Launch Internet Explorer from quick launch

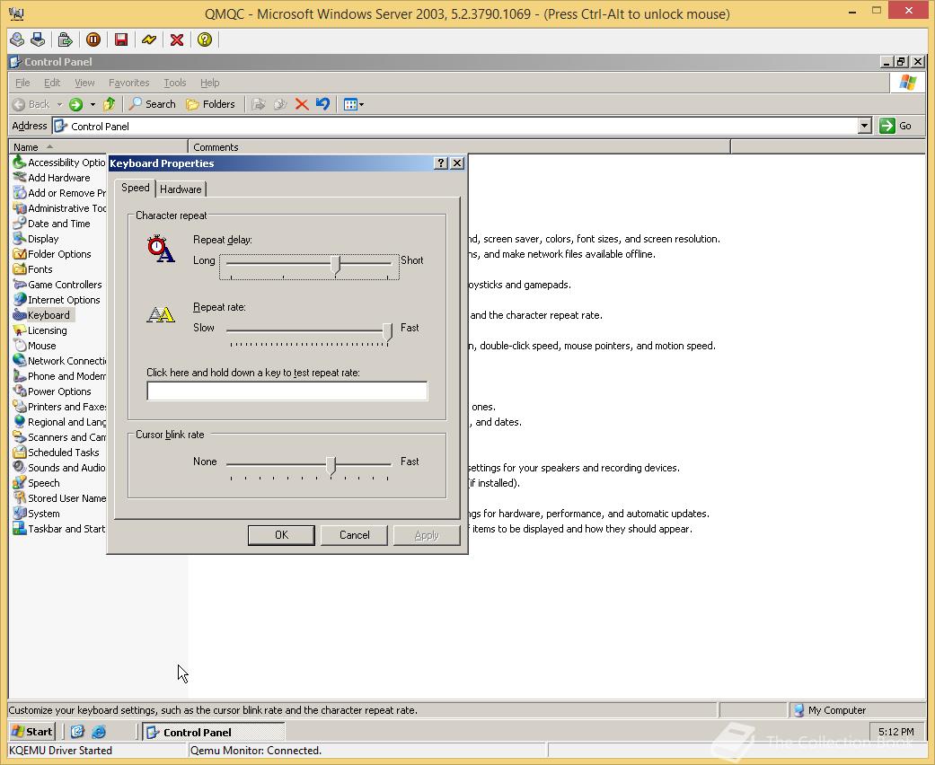(99, 732)
